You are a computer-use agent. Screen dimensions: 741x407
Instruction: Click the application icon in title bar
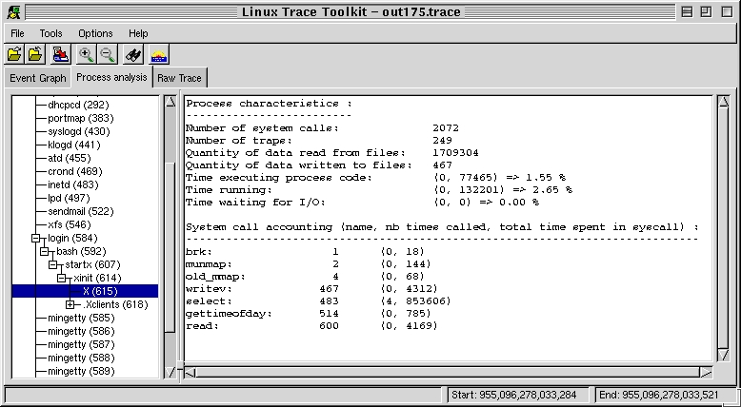(13, 11)
